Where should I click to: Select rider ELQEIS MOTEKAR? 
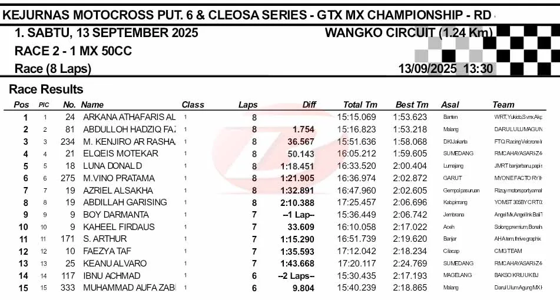(x=120, y=154)
